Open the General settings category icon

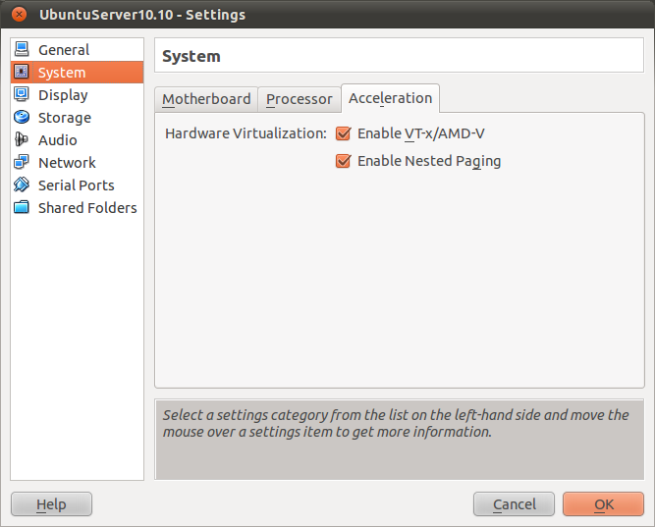(22, 50)
